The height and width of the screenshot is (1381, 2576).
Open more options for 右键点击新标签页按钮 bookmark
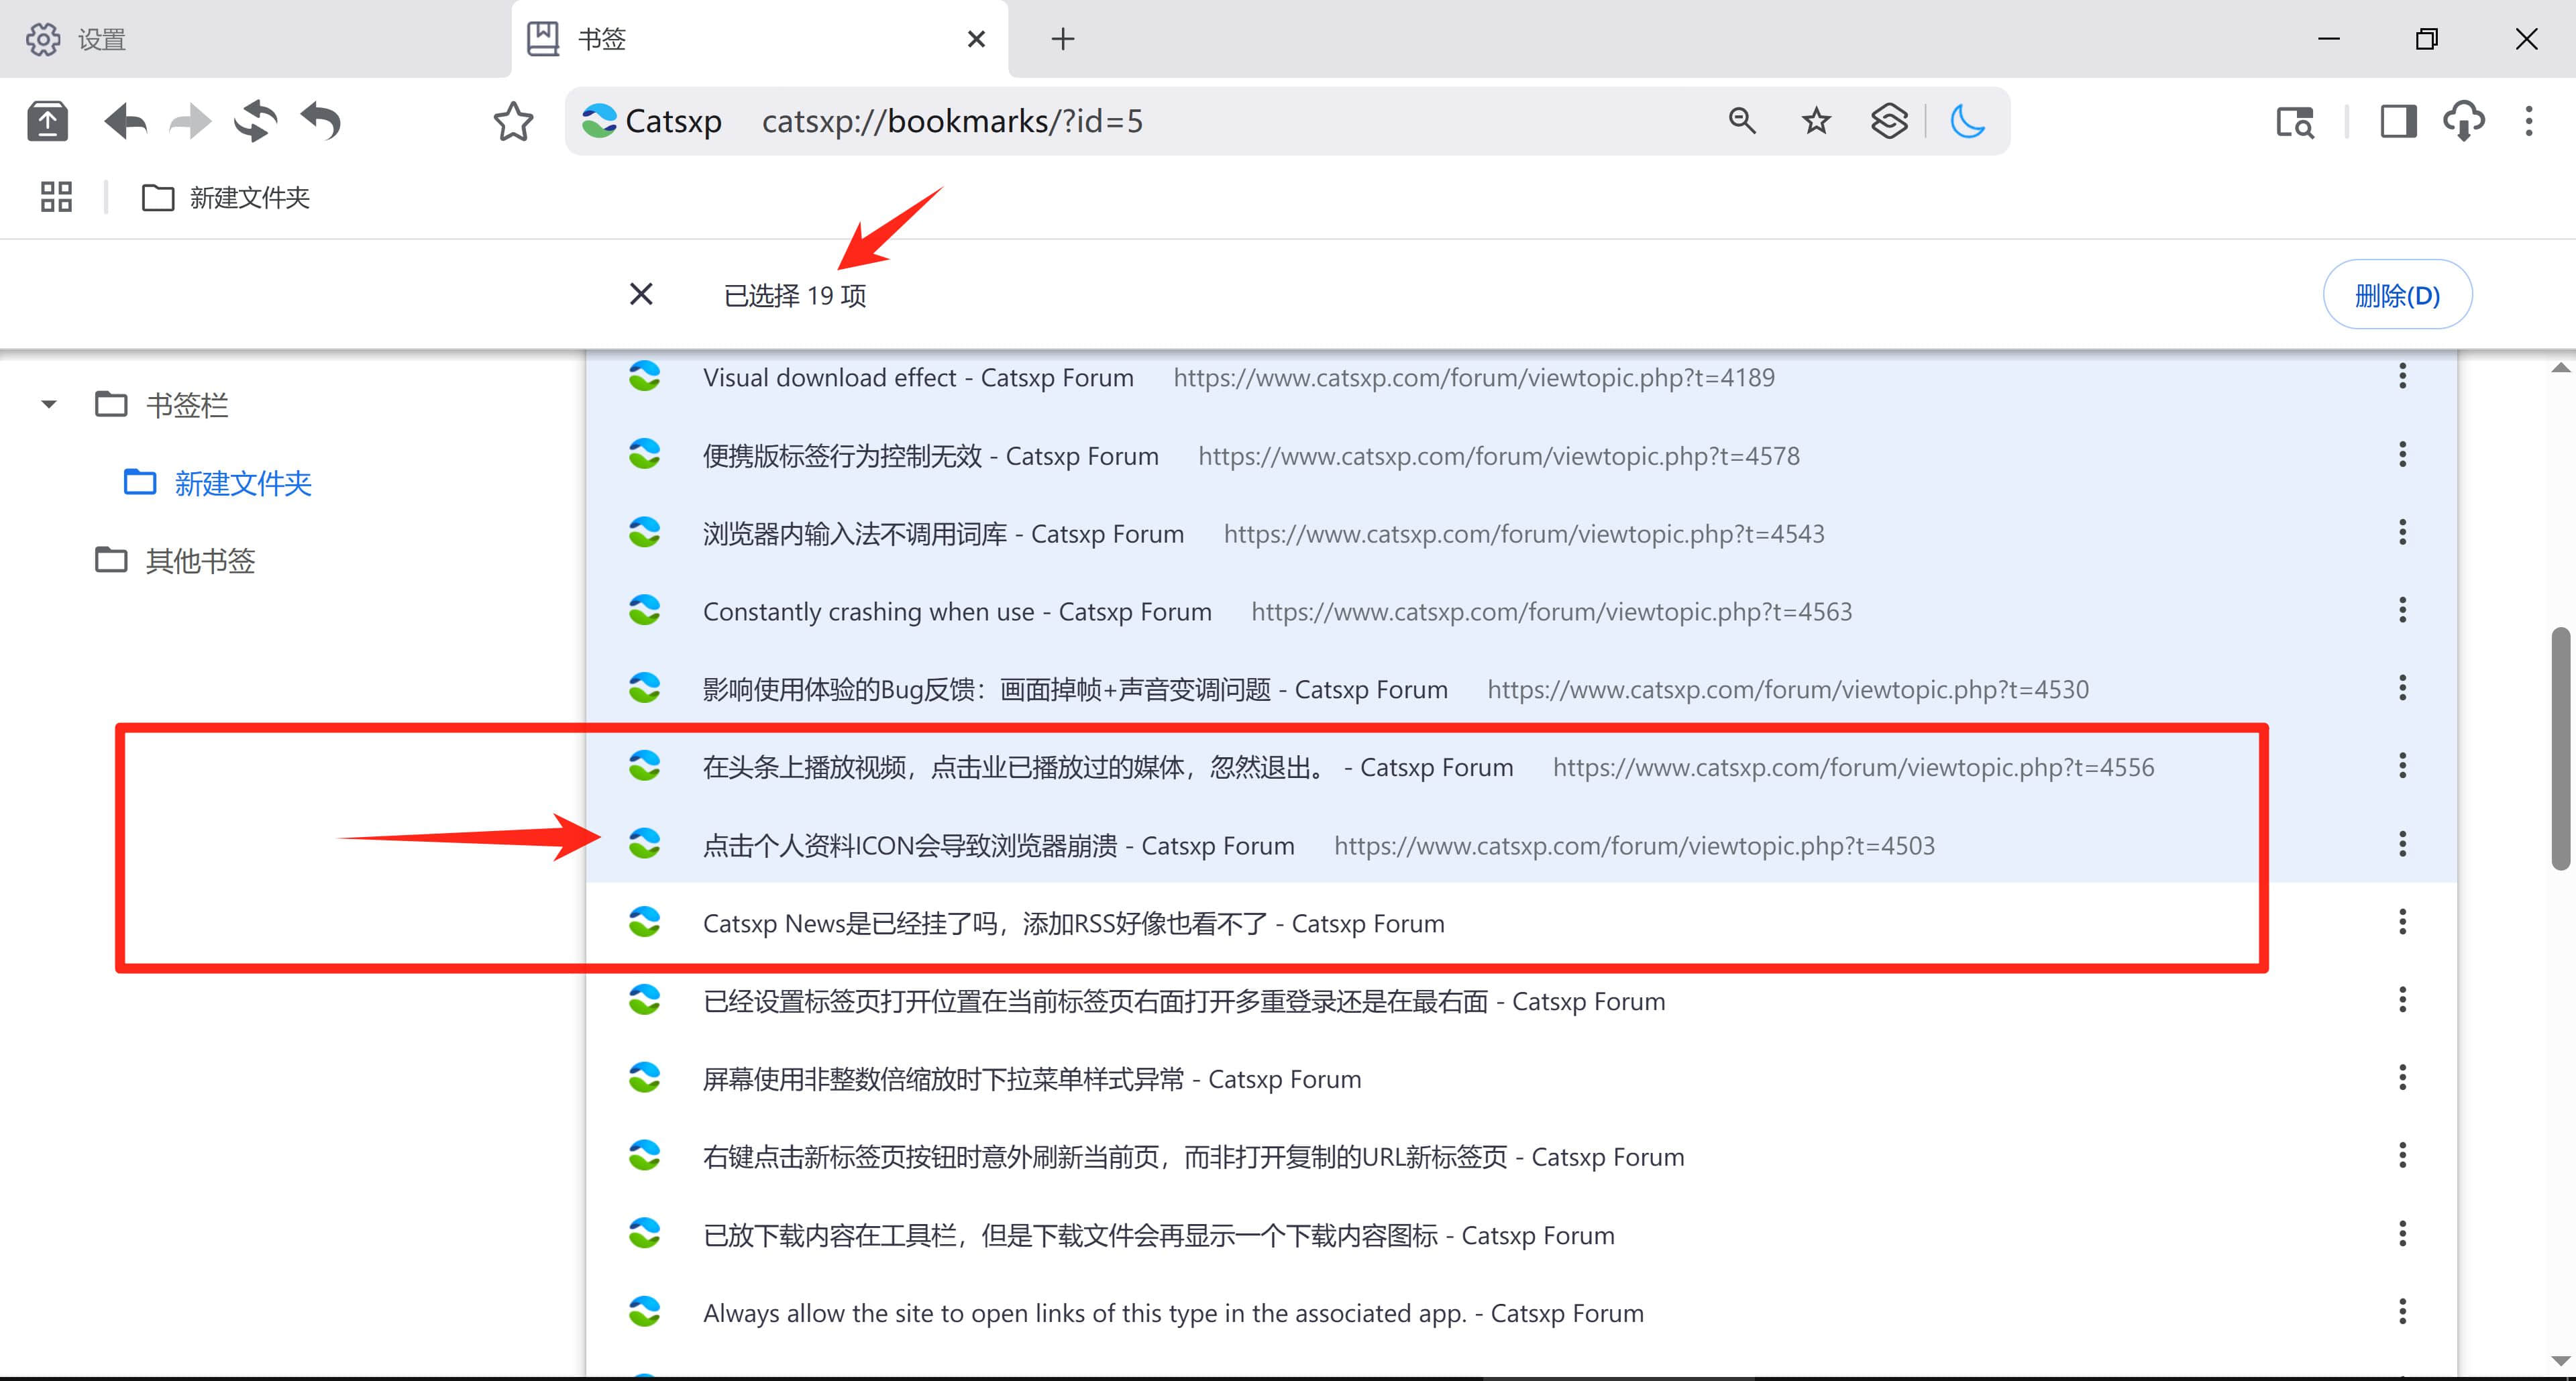2402,1156
